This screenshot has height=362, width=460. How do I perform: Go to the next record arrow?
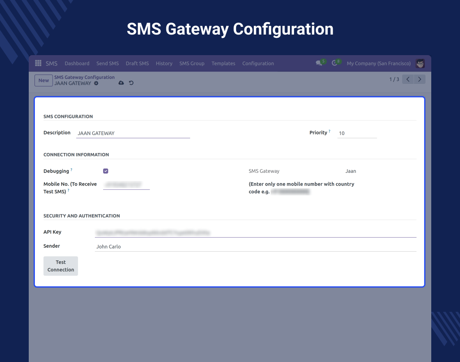[x=419, y=79]
